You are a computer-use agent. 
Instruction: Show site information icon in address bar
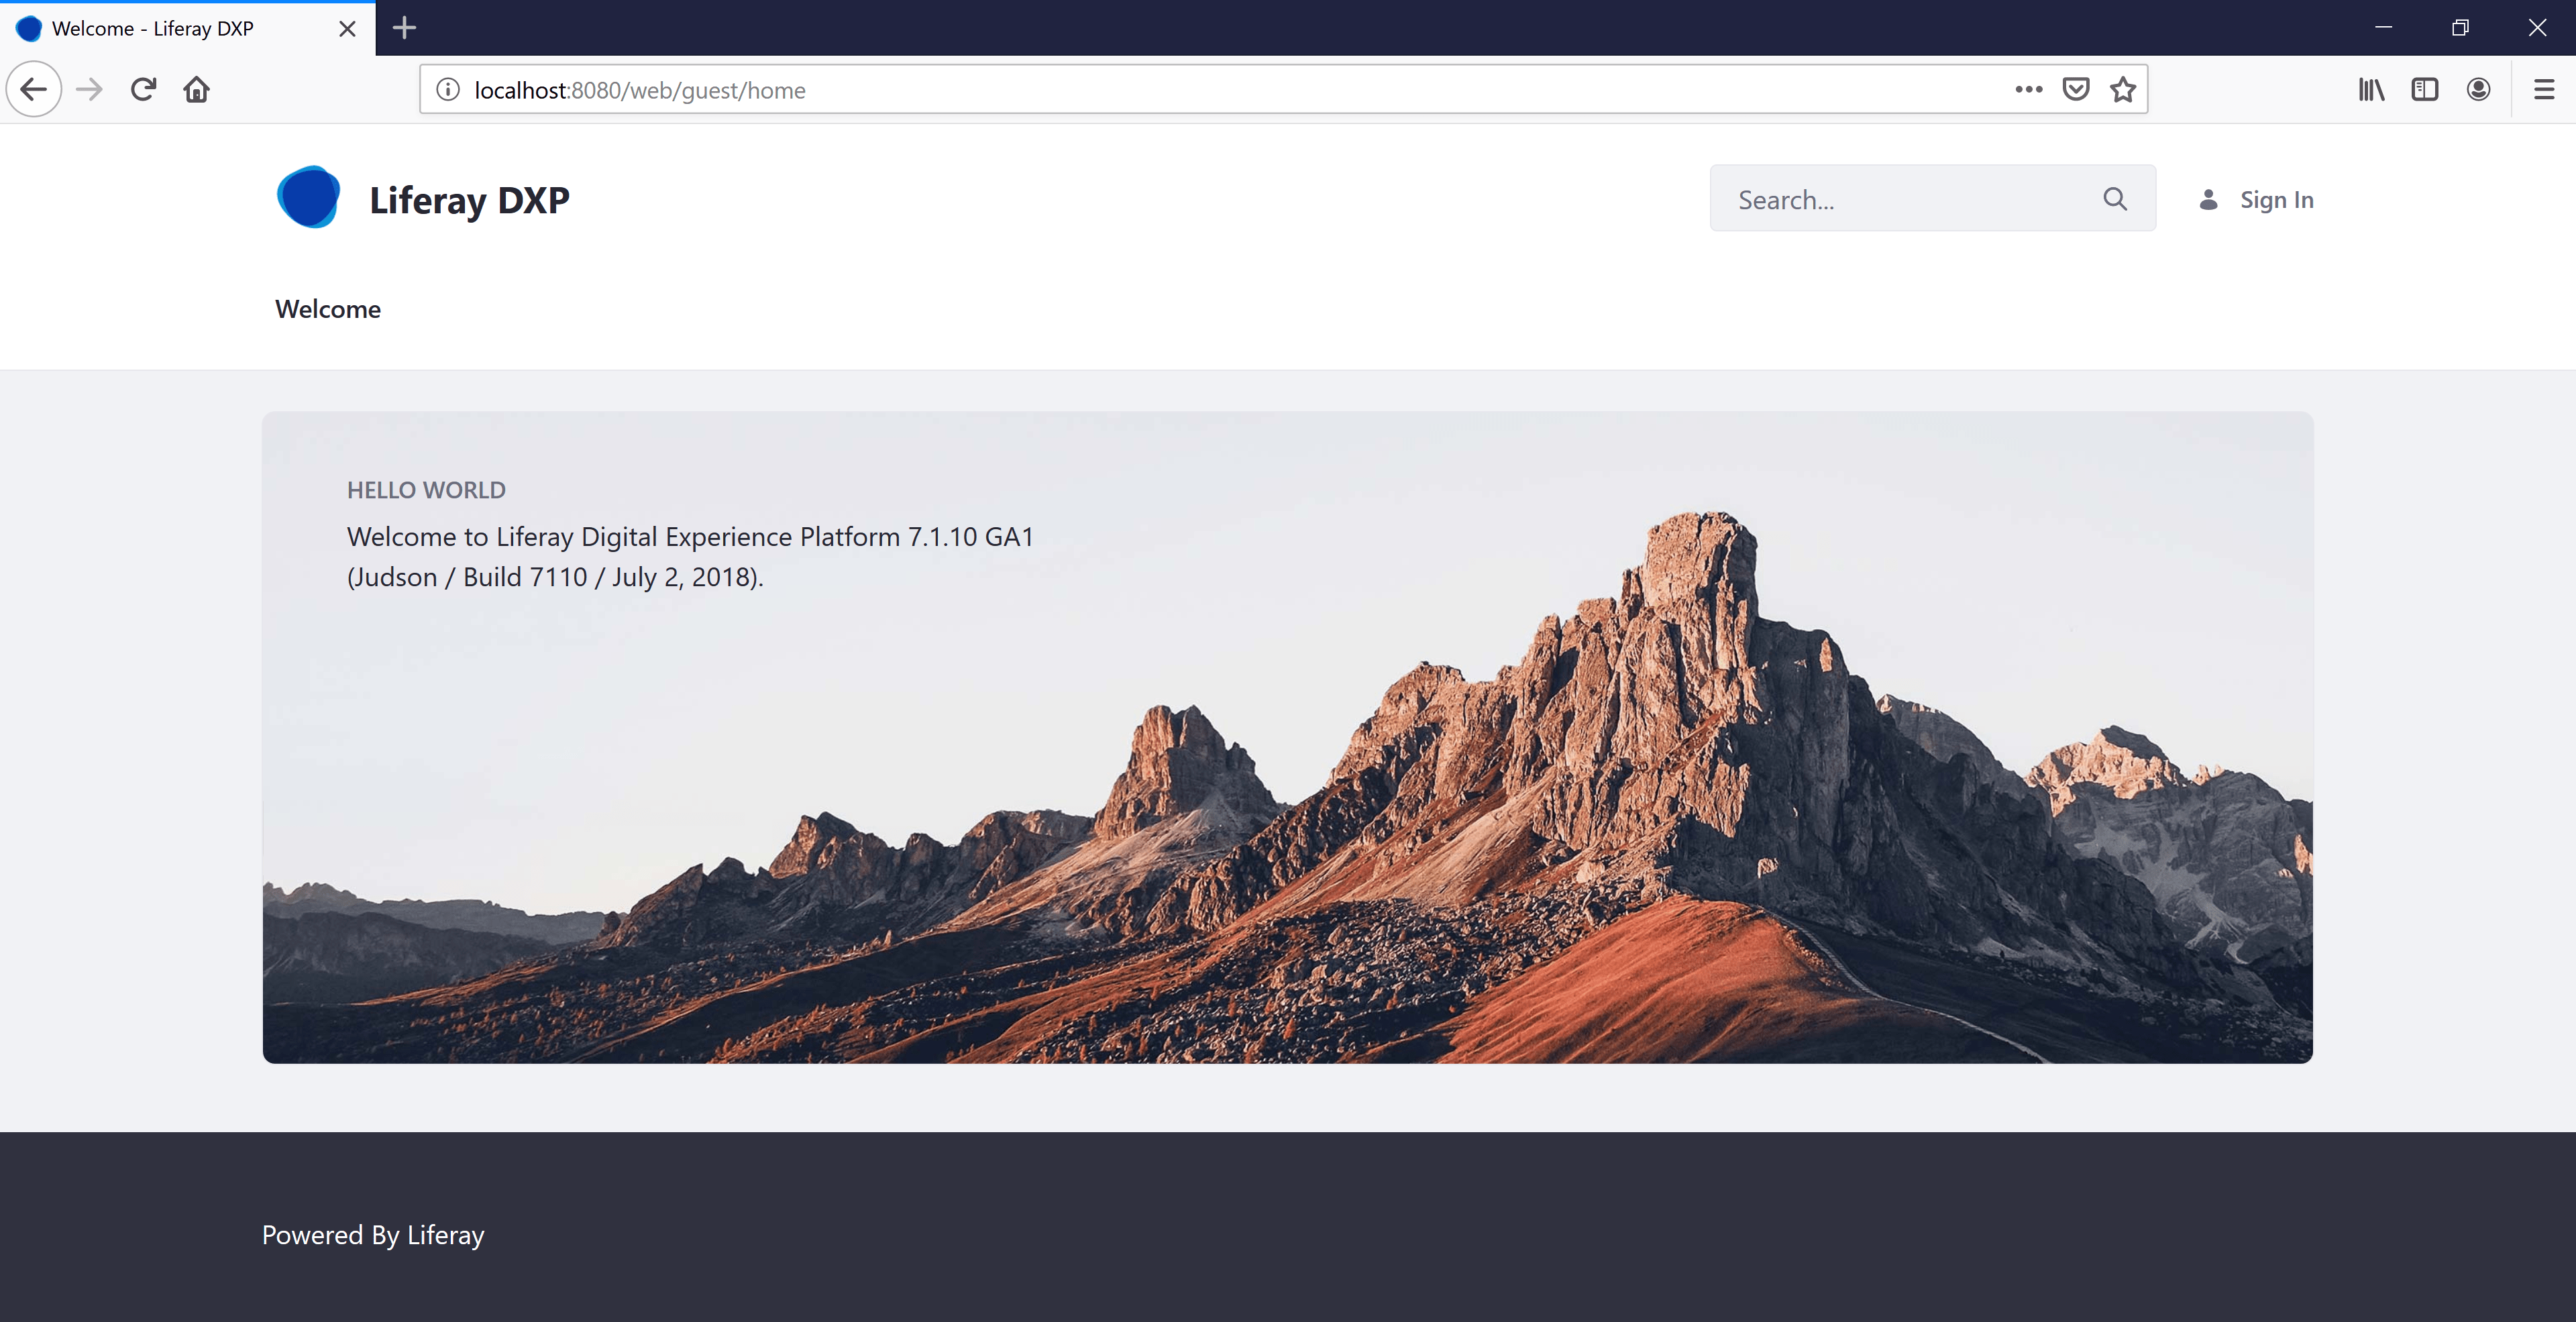pos(448,90)
